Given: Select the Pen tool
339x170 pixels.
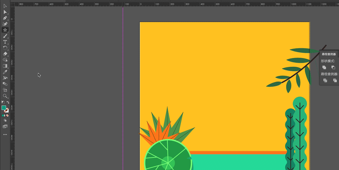Looking at the screenshot, I should point(5,18).
